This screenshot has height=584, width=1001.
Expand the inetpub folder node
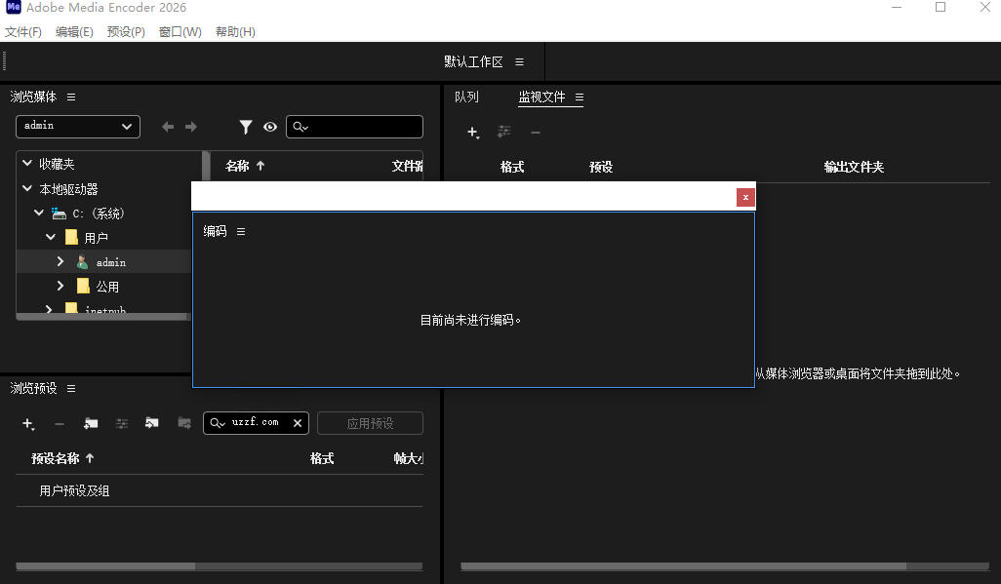[49, 310]
